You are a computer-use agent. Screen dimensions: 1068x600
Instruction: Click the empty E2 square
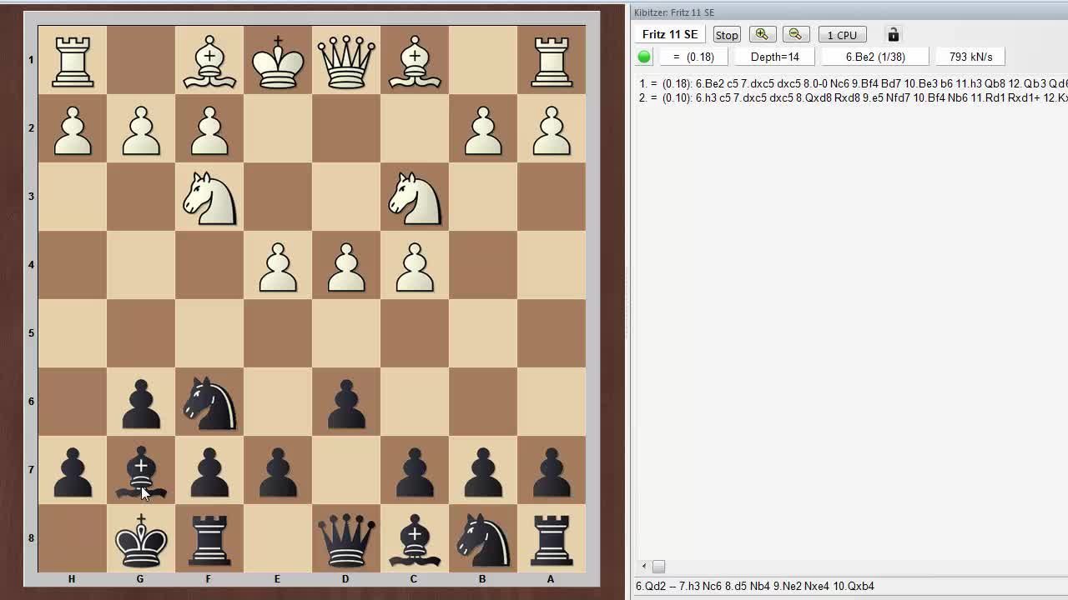tap(278, 128)
